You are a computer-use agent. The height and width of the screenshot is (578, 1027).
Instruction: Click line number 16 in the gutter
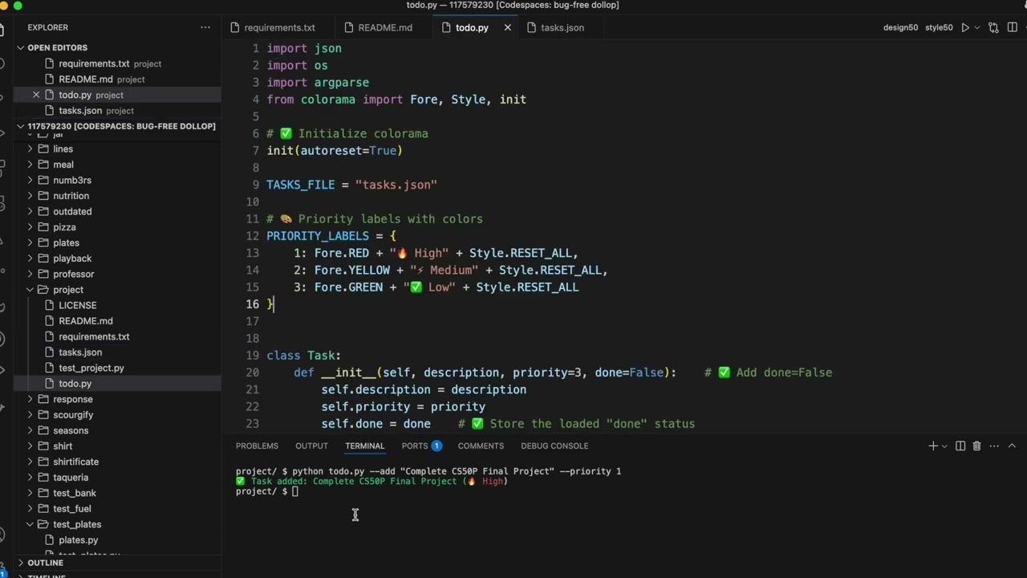253,304
